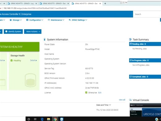This screenshot has width=161, height=121.
Task: Click the Thu 12 Nov 2020 timestamp
Action: pyautogui.click(x=107, y=110)
